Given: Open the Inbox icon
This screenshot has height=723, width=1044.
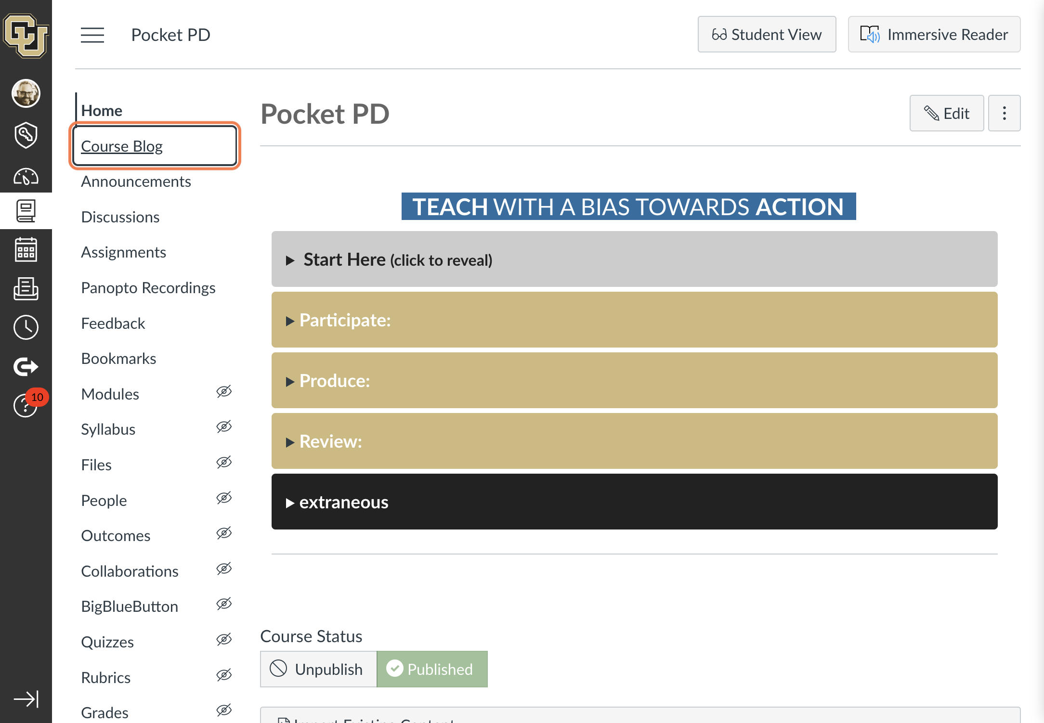Looking at the screenshot, I should (x=26, y=289).
